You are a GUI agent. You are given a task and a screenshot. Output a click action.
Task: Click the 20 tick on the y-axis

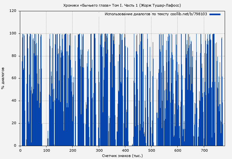click(x=14, y=123)
